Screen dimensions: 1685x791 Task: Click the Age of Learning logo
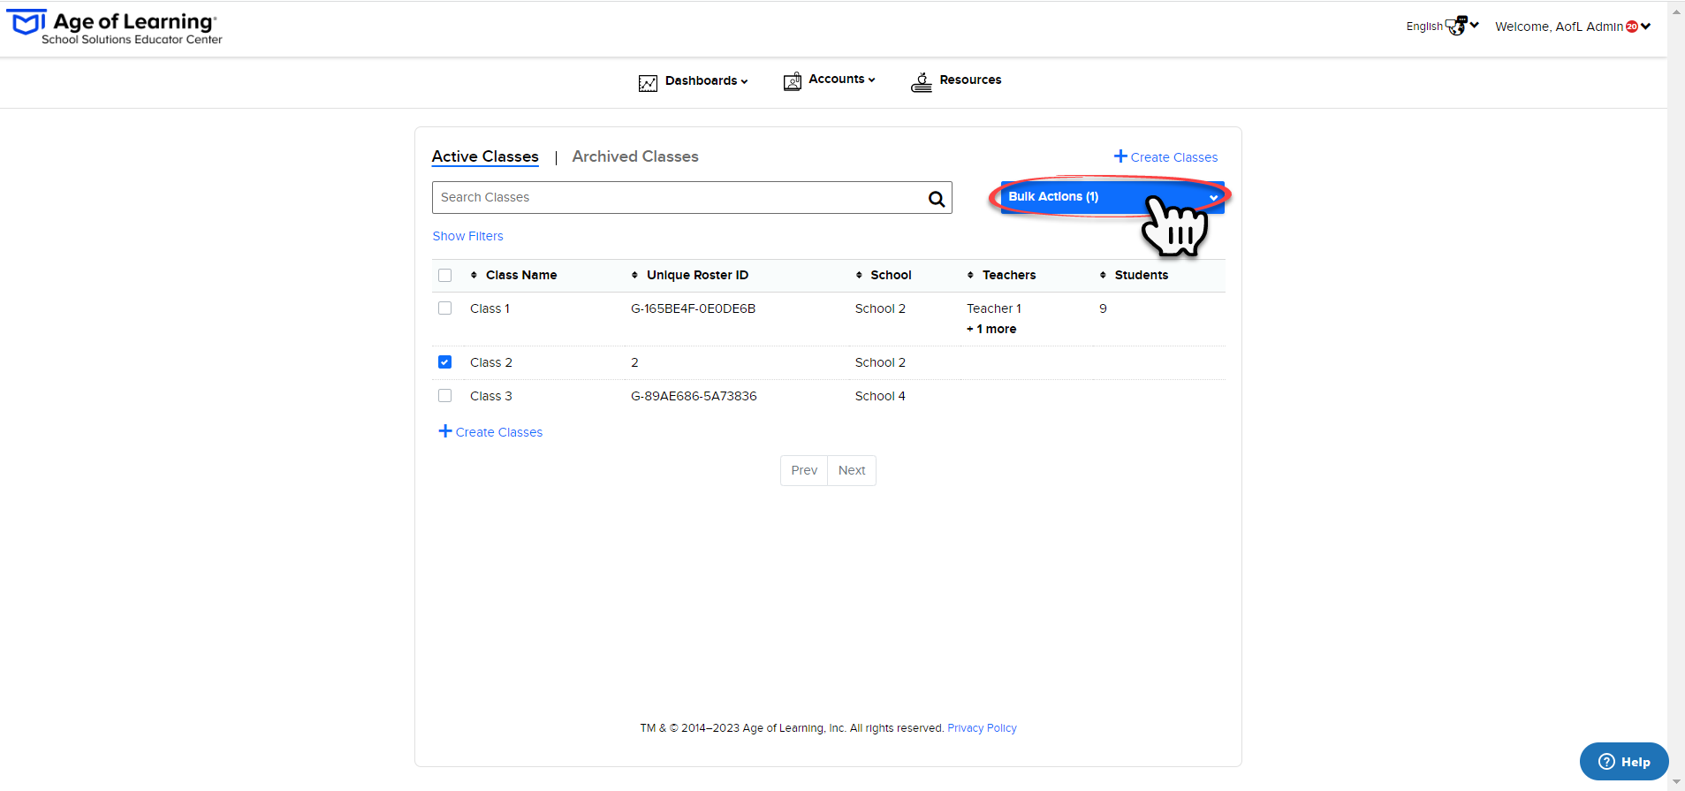coord(115,27)
